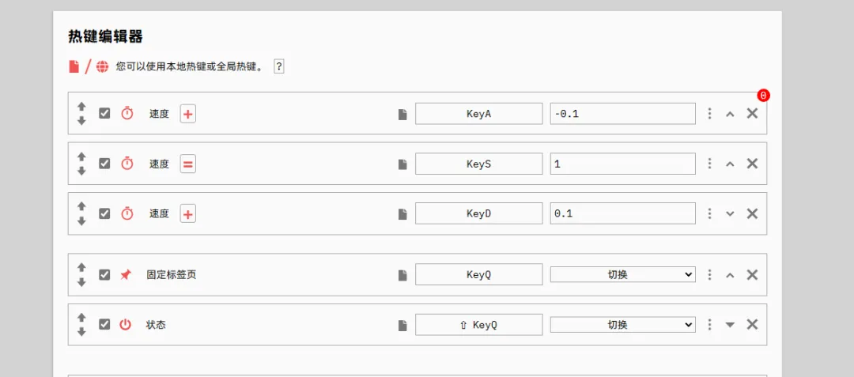Click the plus operator on the KeyD speed row
This screenshot has width=854, height=377.
[x=187, y=213]
